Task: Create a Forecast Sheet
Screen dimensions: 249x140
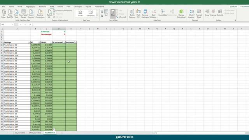Action: point(199,14)
